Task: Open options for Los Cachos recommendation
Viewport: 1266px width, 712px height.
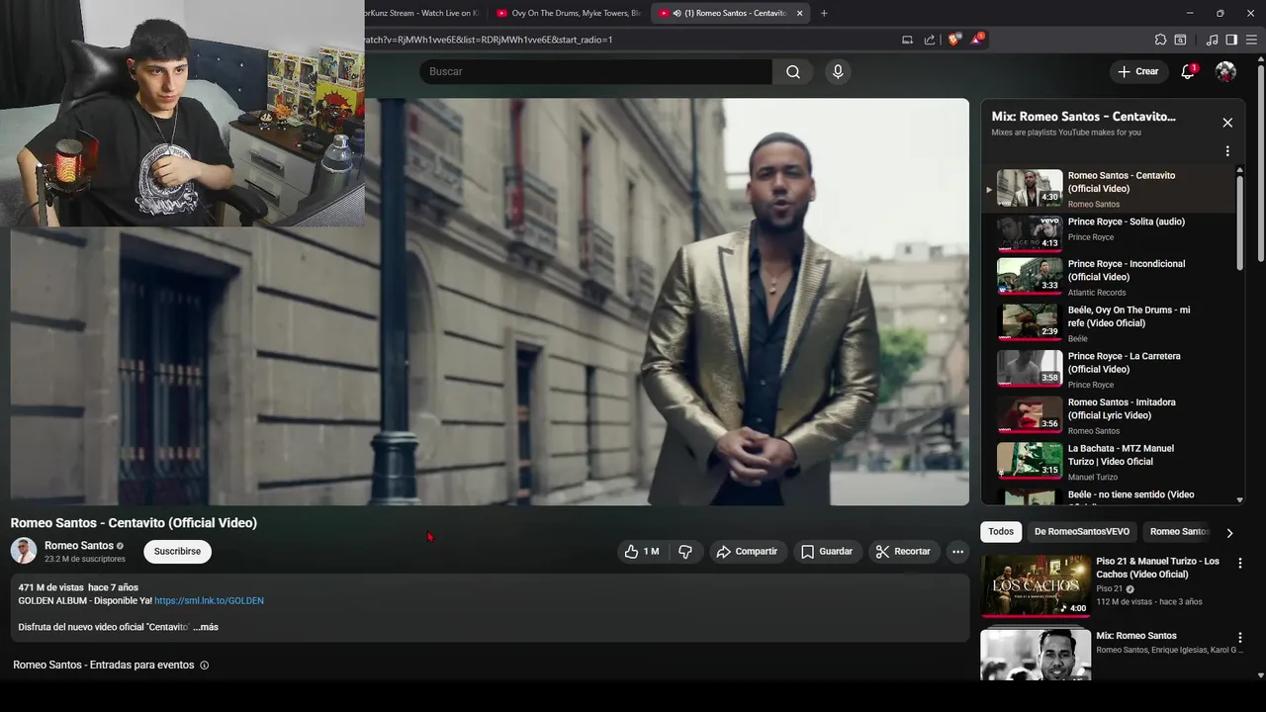Action: click(x=1240, y=563)
